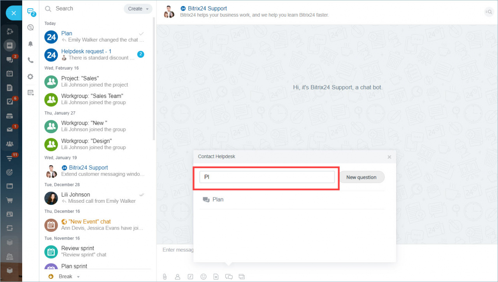Image resolution: width=498 pixels, height=282 pixels.
Task: Close the messenger with the blue X button
Action: coord(14,13)
